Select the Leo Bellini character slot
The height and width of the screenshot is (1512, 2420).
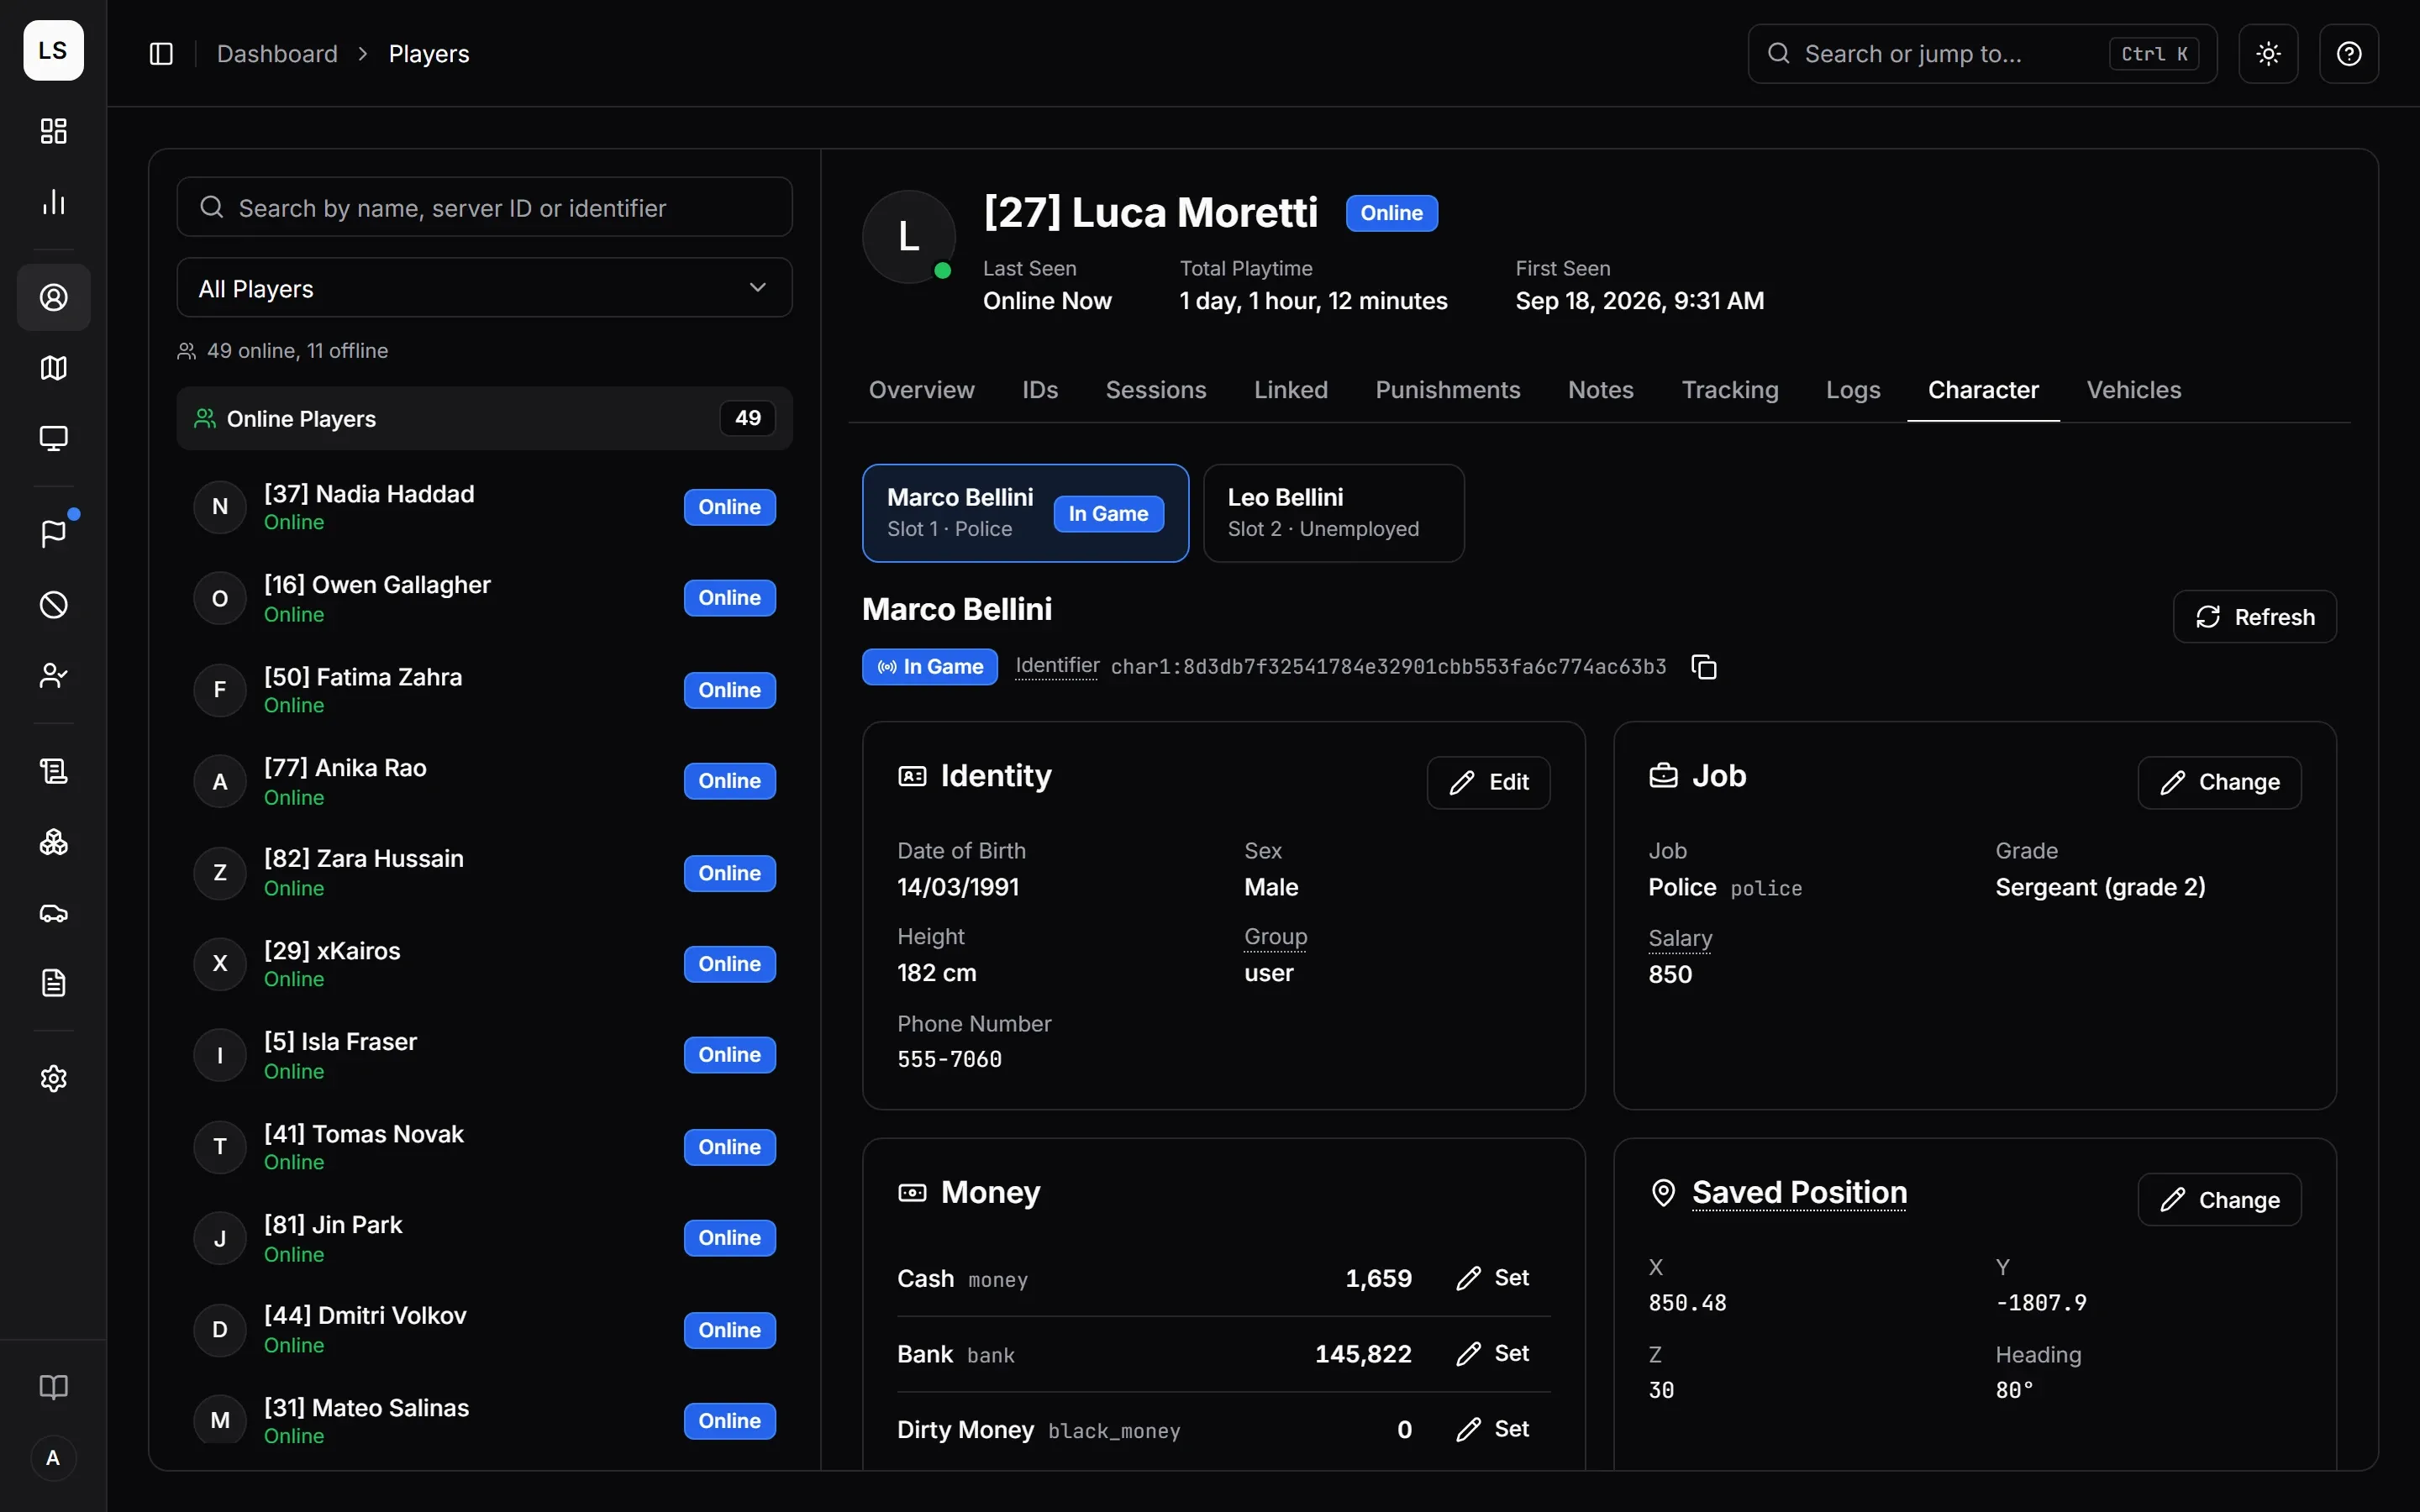1334,513
